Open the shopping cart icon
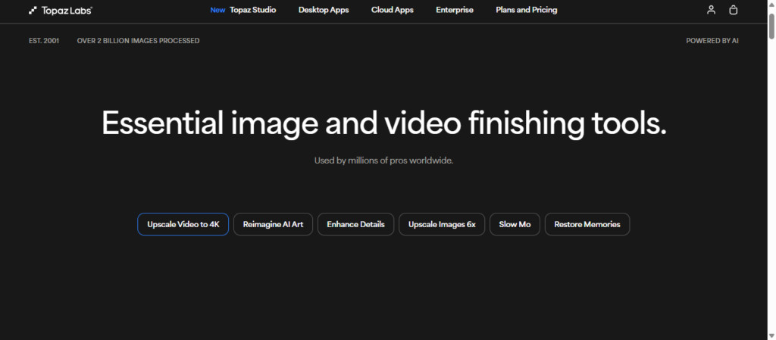This screenshot has width=776, height=340. click(733, 11)
